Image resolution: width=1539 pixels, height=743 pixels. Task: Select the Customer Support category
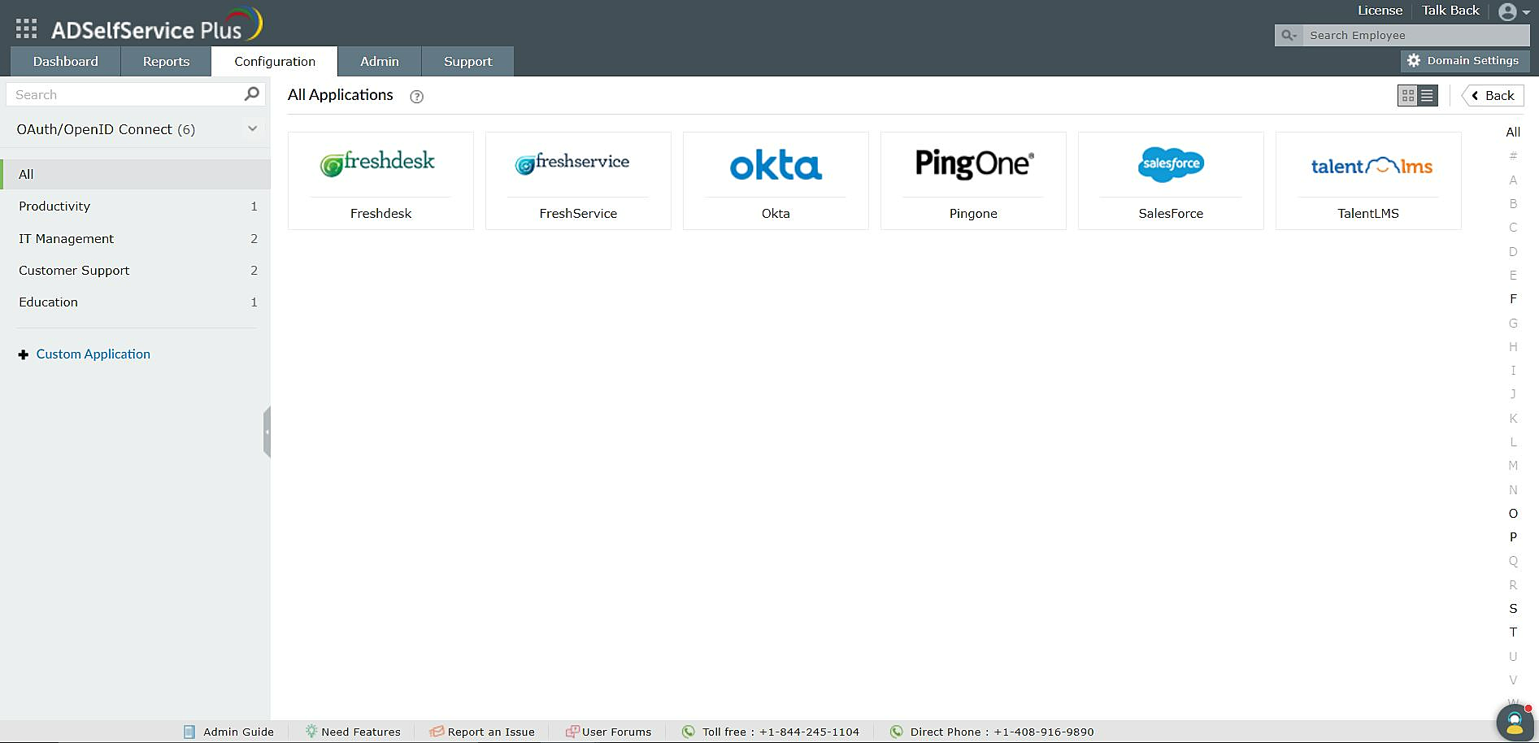[x=74, y=270]
